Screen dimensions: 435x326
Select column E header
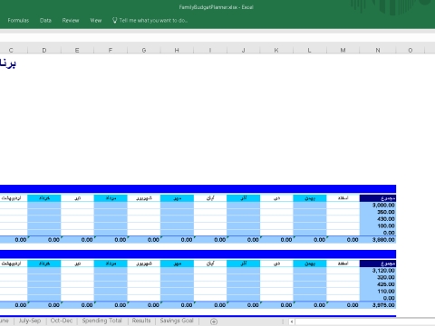pos(77,50)
